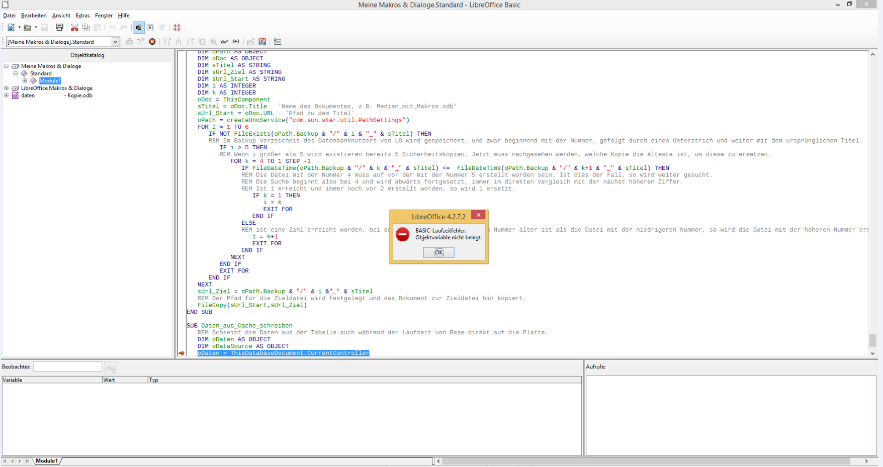Toggle Enable Watch glasses icon
The width and height of the screenshot is (883, 467).
click(225, 42)
